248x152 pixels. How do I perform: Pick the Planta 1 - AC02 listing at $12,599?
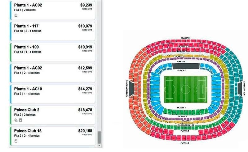point(53,73)
